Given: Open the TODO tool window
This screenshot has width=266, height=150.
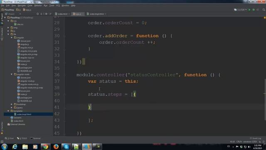Looking at the screenshot, I should pos(22,138).
